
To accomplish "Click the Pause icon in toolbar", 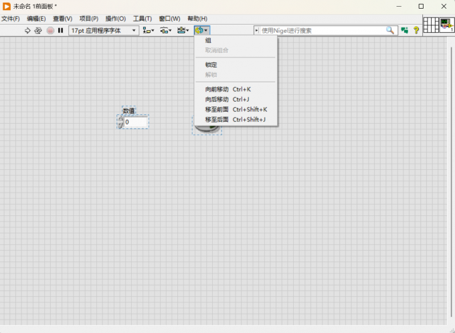I will (60, 30).
